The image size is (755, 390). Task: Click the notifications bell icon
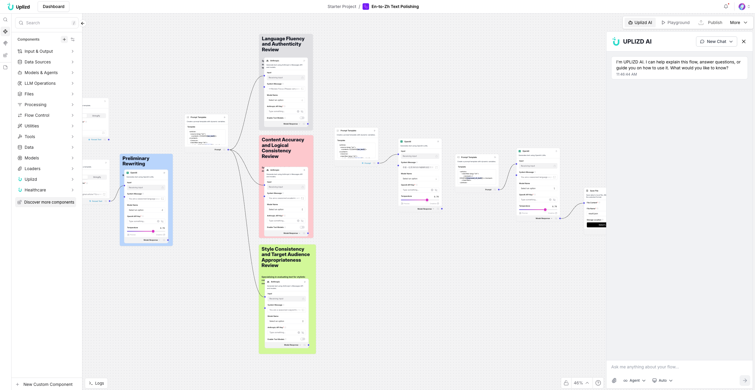click(726, 7)
